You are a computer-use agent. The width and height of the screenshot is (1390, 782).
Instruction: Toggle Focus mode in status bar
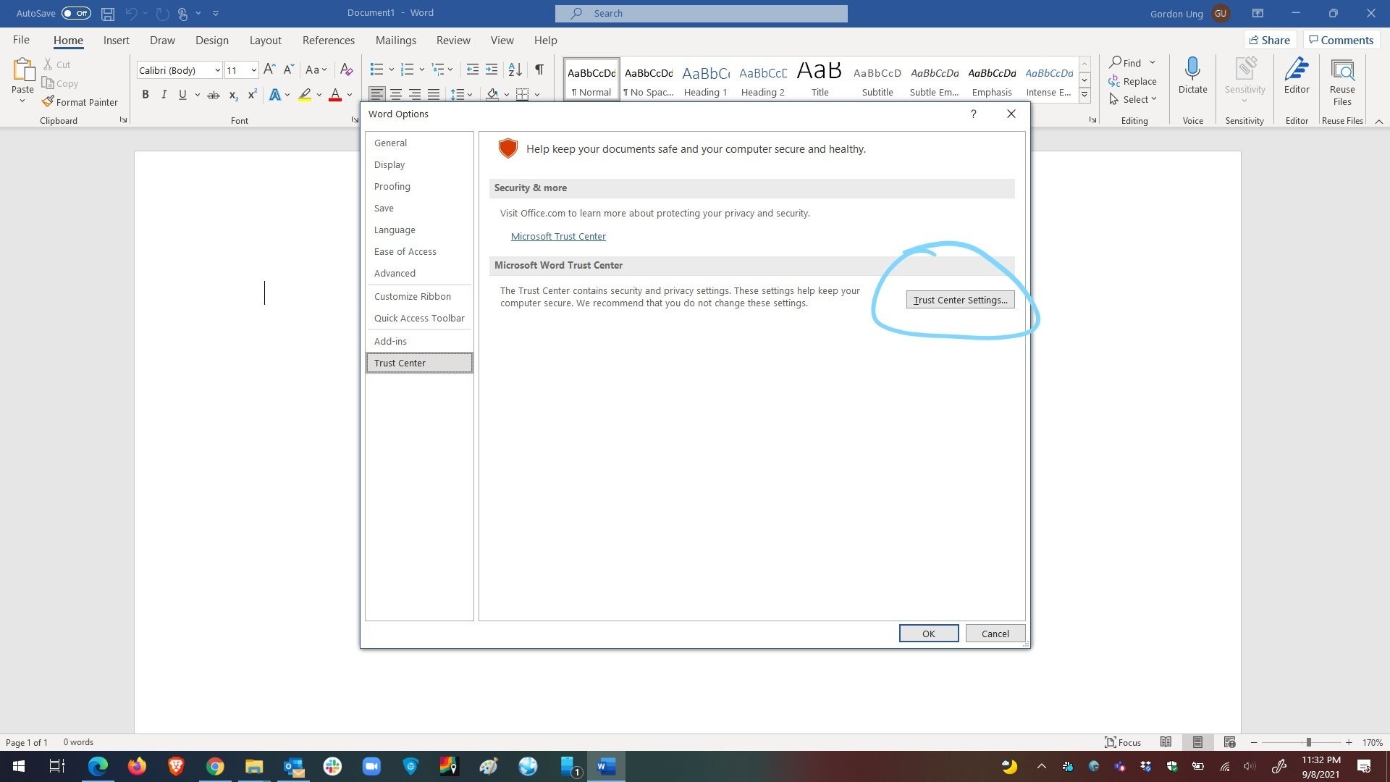point(1123,742)
